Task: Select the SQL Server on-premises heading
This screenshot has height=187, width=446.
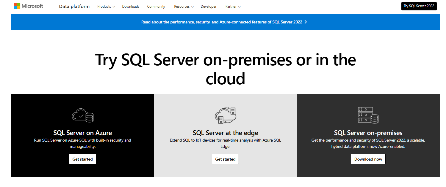Action: click(368, 133)
